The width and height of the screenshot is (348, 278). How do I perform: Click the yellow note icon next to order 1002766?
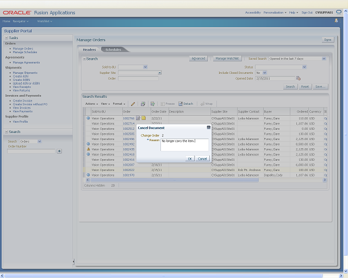[144, 118]
